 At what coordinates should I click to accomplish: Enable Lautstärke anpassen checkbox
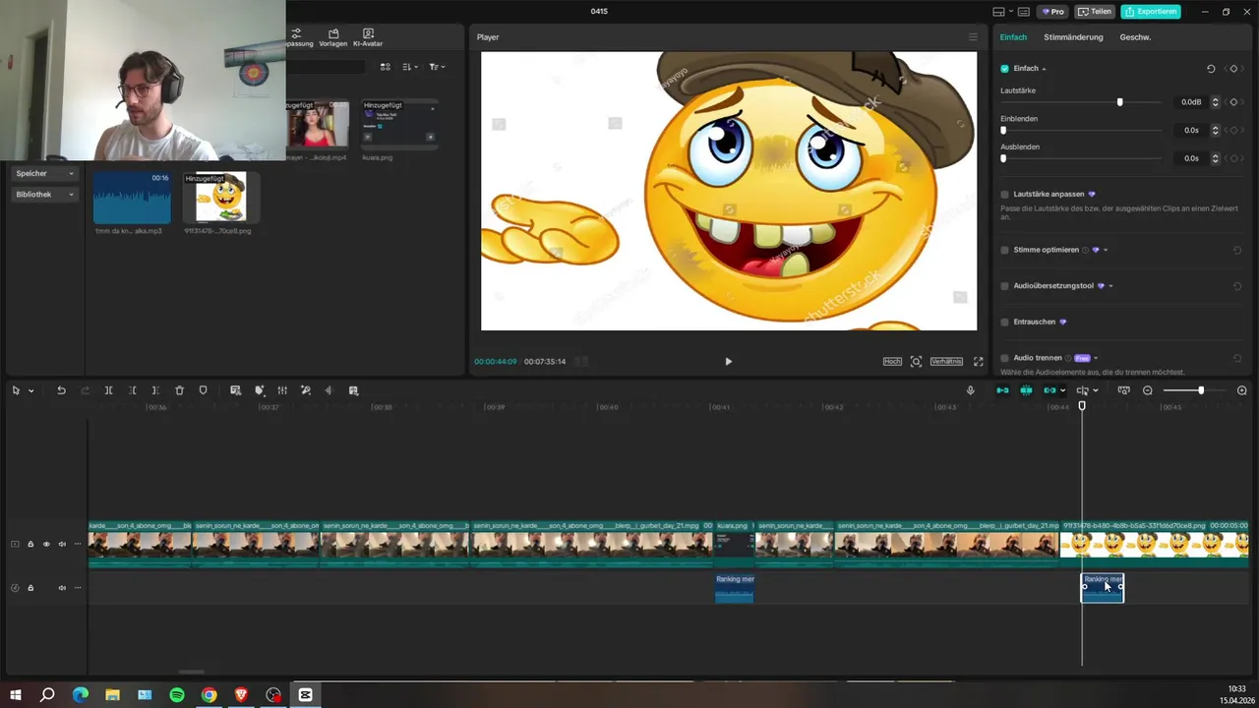pyautogui.click(x=1004, y=195)
